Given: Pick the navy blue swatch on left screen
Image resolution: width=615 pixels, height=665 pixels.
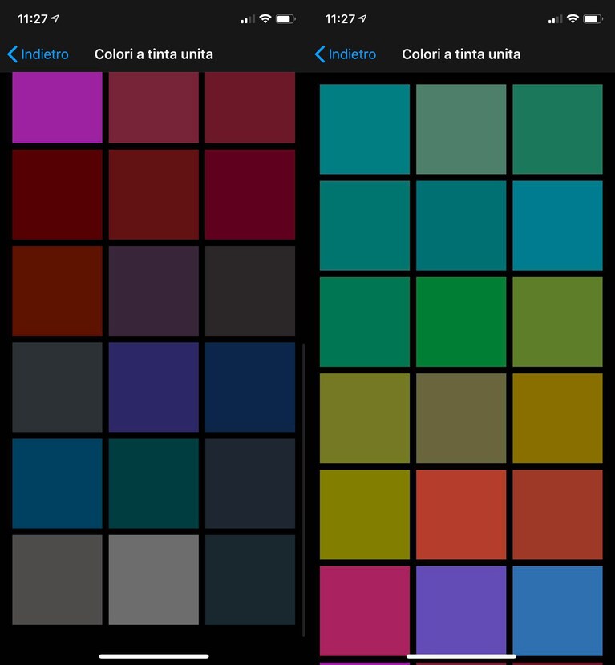Looking at the screenshot, I should [x=250, y=387].
